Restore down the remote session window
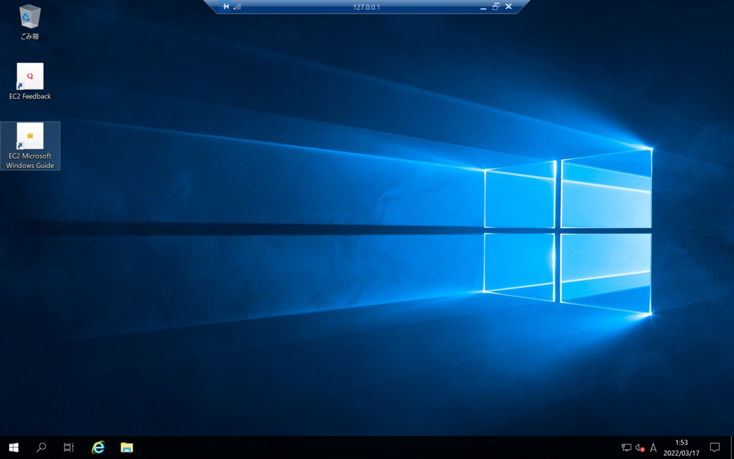Image resolution: width=734 pixels, height=459 pixels. click(496, 7)
